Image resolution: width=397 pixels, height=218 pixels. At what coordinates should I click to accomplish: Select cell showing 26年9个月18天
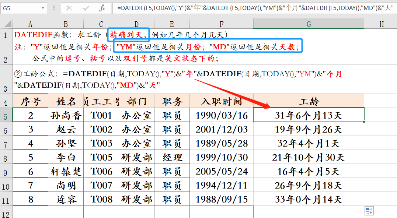[x=309, y=185]
